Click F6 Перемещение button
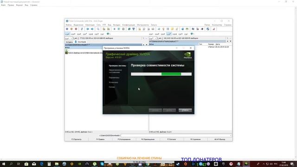Image resolution: width=297 pixels, height=167 pixels. click(x=148, y=139)
